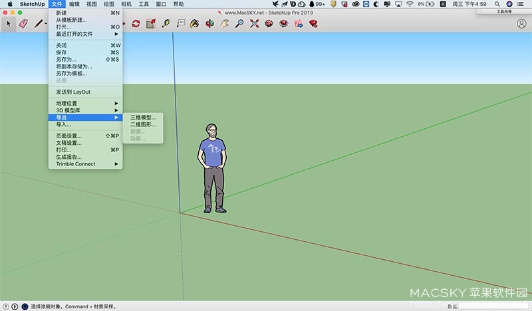Open Spotlight search magnifier icon

(497, 4)
